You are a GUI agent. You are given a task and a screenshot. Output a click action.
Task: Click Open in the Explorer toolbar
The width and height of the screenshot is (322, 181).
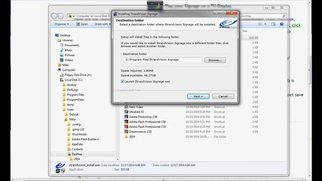(82, 24)
